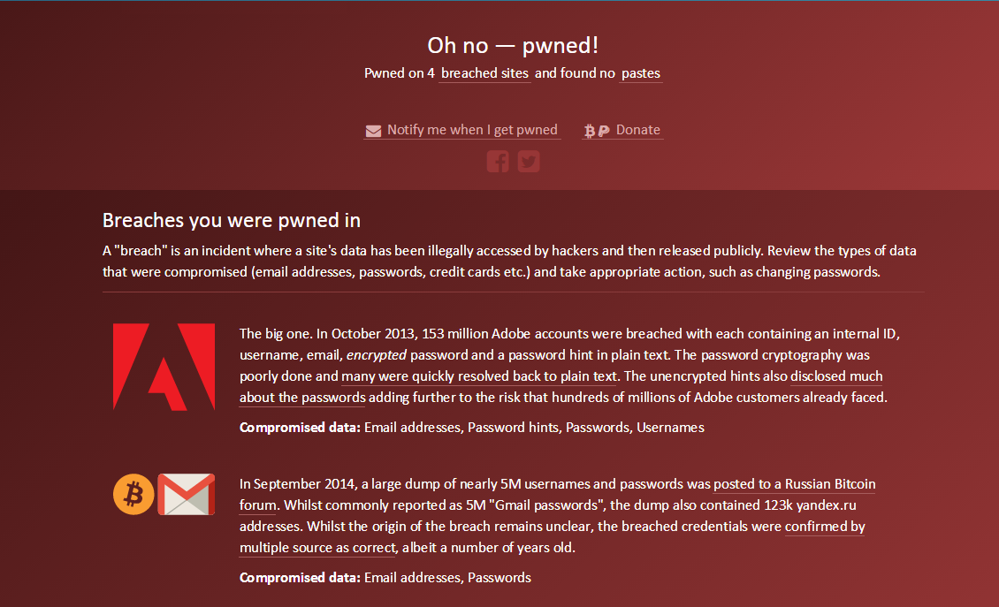Click "Notify me when I get pwned"
Screen dimensions: 999x607
pyautogui.click(x=472, y=130)
